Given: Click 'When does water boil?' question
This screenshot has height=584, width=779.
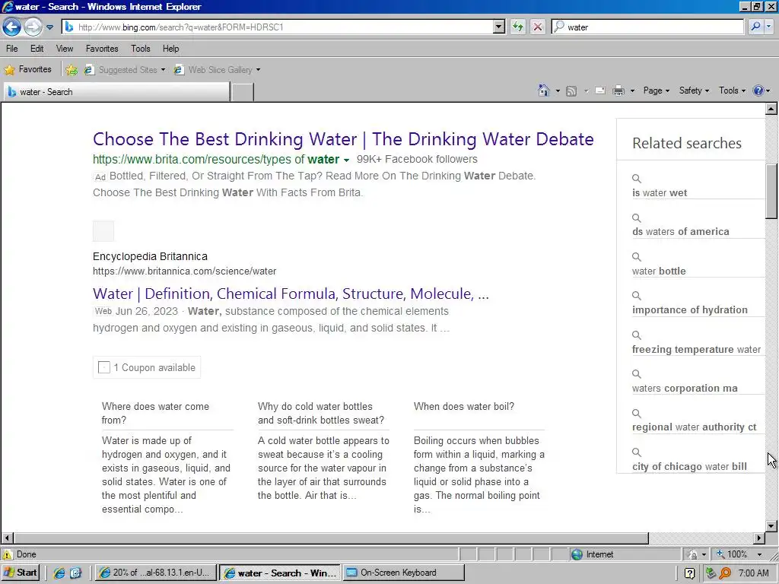Looking at the screenshot, I should coord(464,406).
